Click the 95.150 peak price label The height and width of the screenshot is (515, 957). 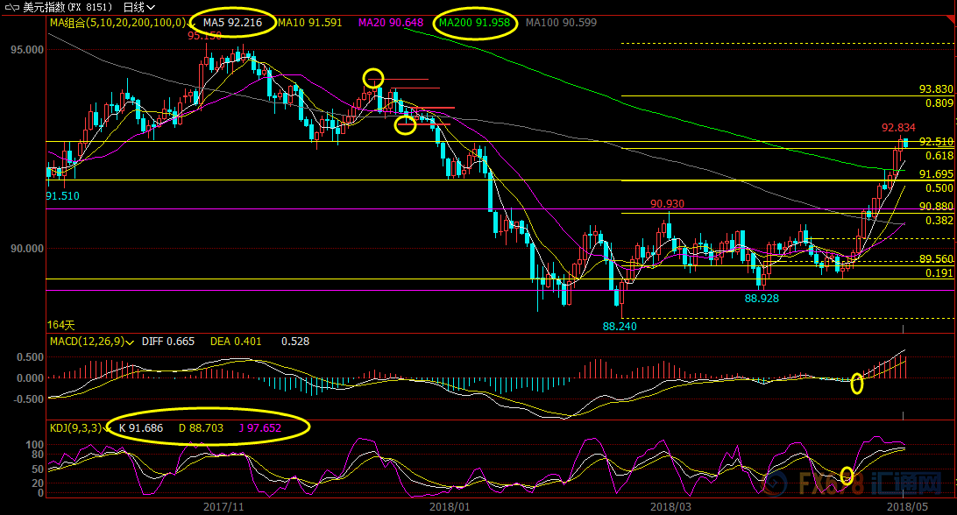tap(204, 37)
